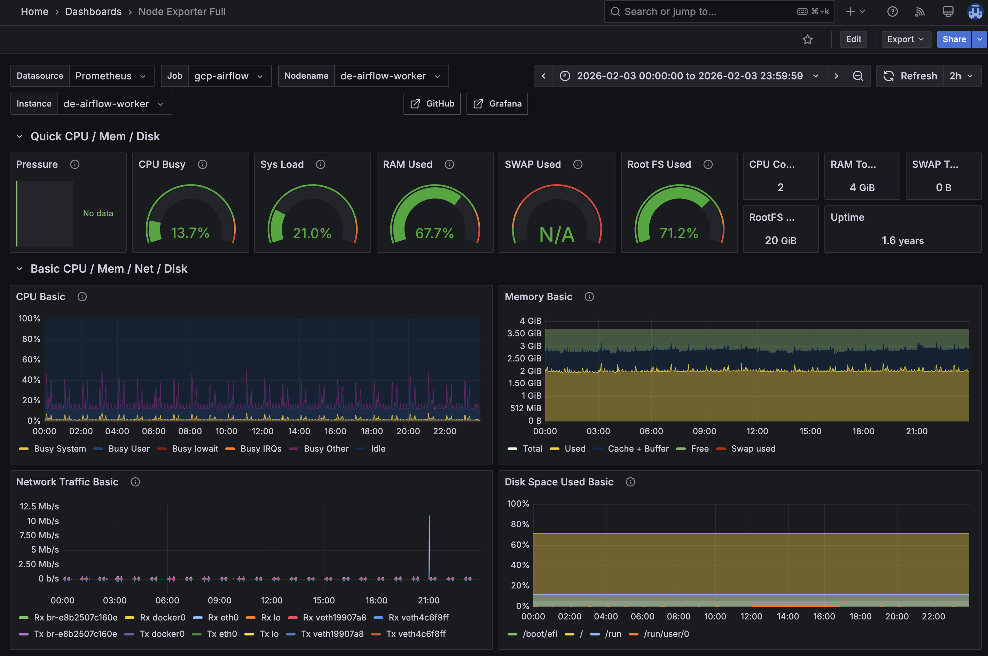This screenshot has height=656, width=988.
Task: Click the Edit button
Action: pyautogui.click(x=853, y=39)
